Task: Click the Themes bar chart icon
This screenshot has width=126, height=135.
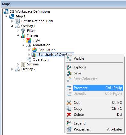Action: pyautogui.click(x=23, y=35)
